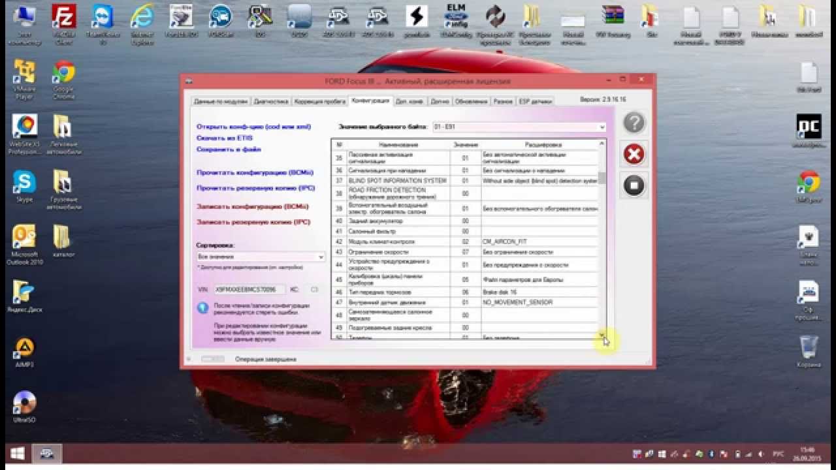Screen dimensions: 836x470
Task: Open Google Chrome desktop icon at left
Action: 64,80
